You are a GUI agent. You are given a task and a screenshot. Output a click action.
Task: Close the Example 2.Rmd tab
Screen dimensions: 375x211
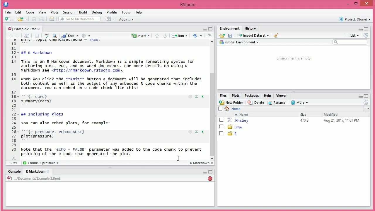pyautogui.click(x=38, y=29)
